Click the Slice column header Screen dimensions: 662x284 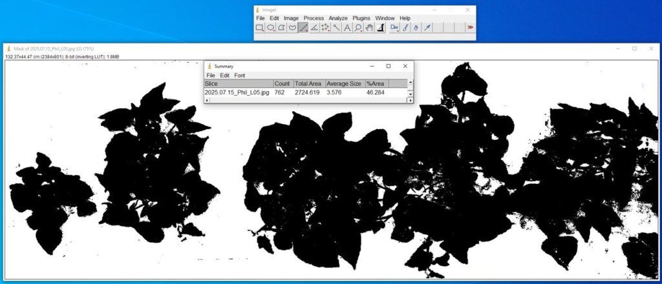(x=239, y=83)
